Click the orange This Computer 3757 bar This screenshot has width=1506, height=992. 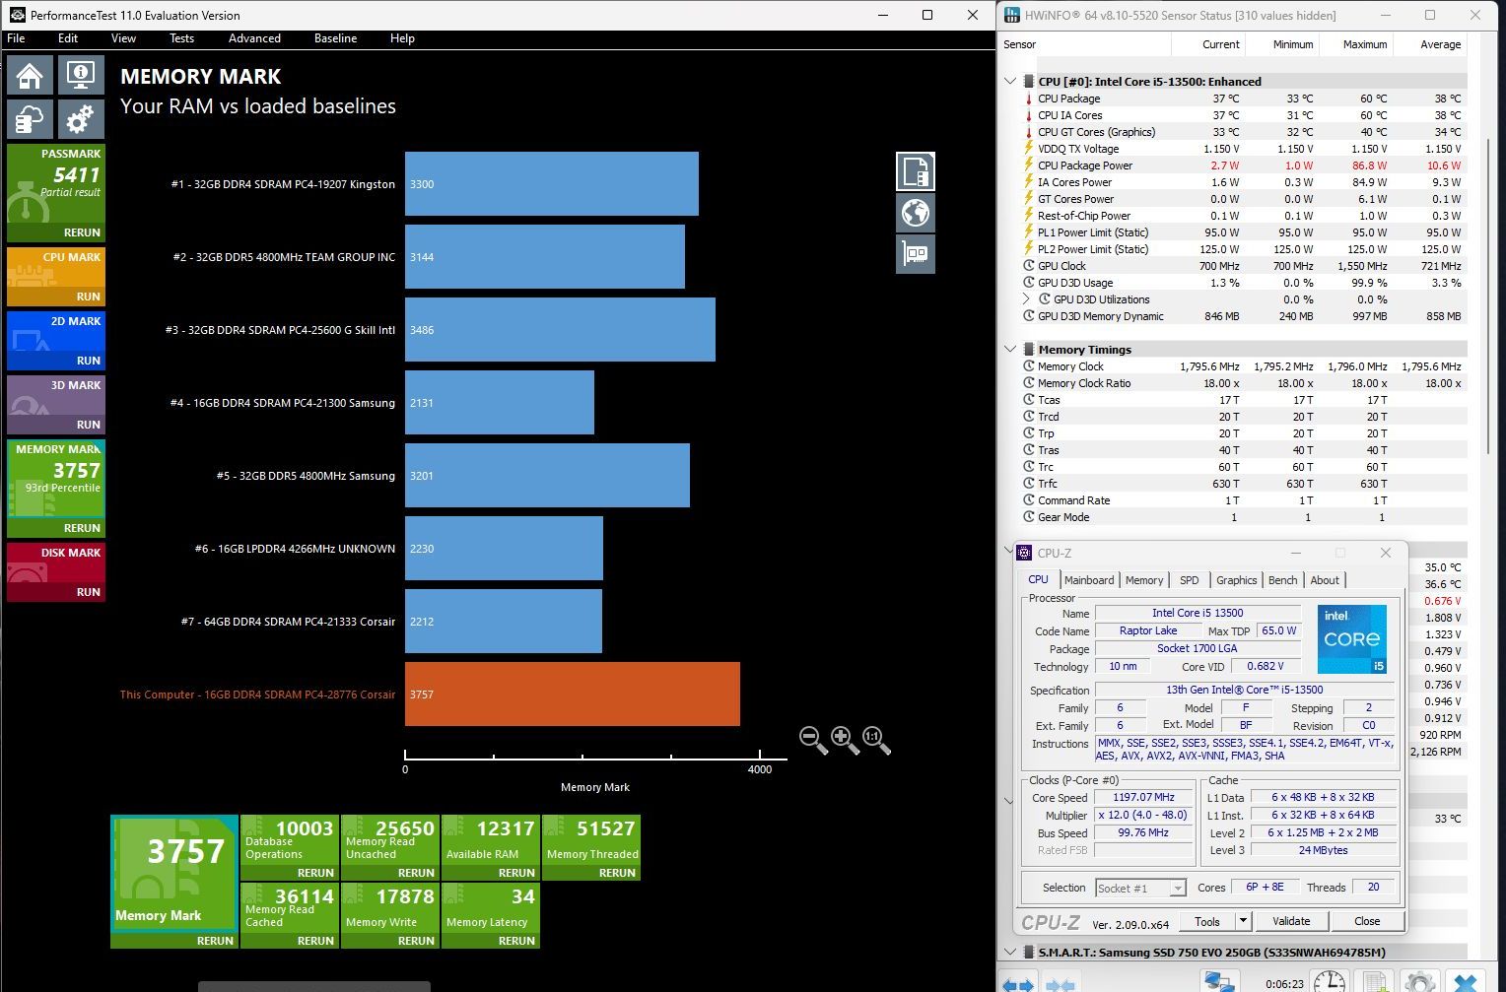573,694
